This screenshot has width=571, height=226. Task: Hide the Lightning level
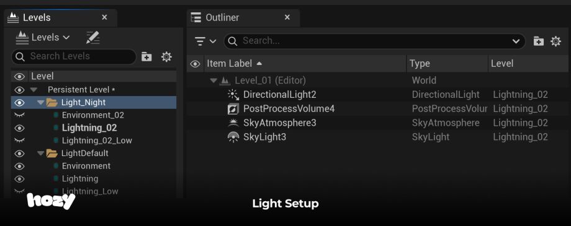pos(19,179)
